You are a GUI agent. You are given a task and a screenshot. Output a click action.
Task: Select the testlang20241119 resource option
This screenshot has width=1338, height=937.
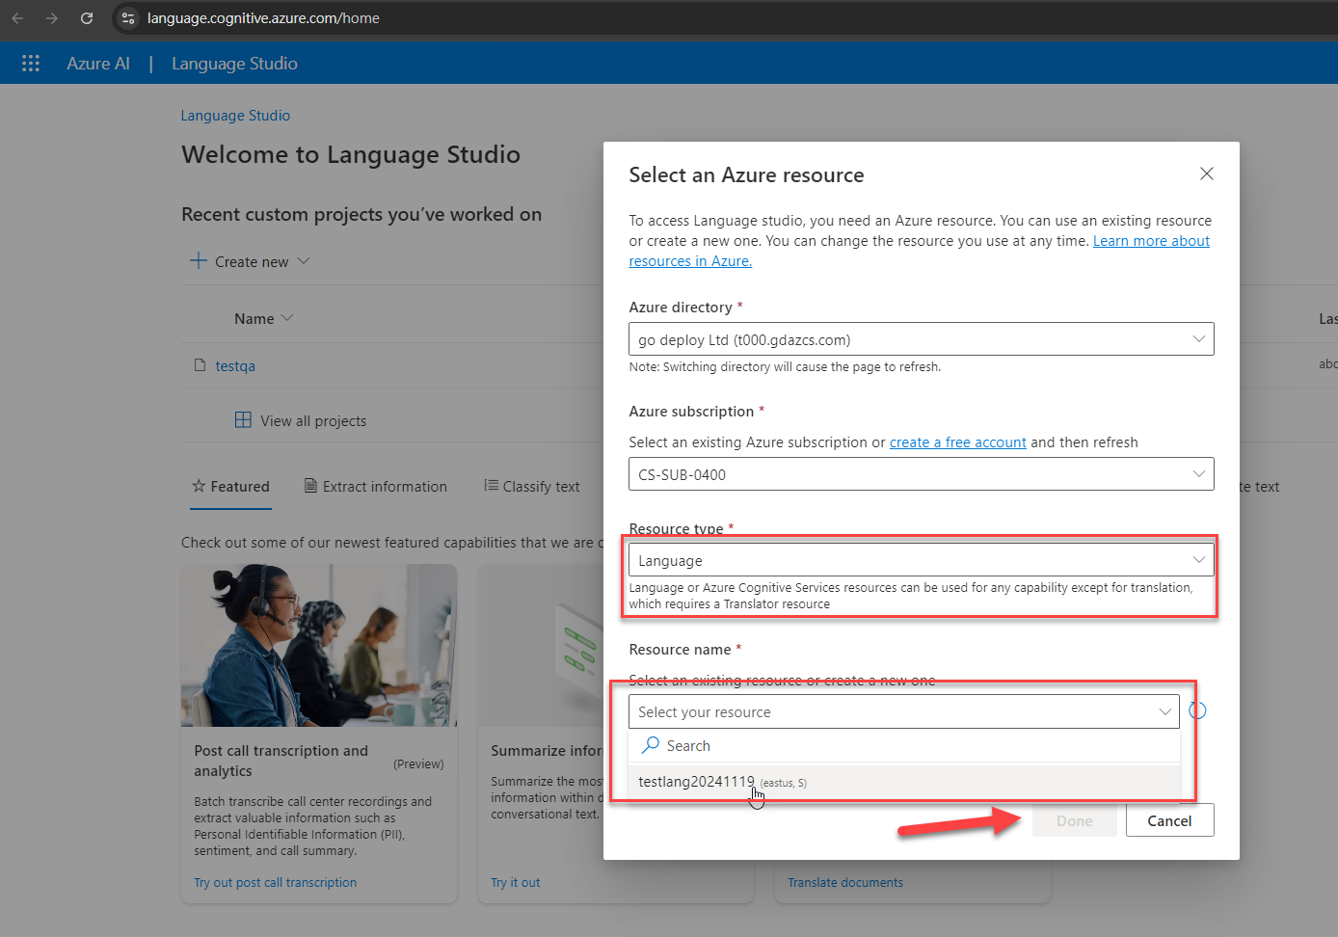point(903,782)
